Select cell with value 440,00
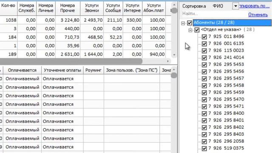 (68, 28)
